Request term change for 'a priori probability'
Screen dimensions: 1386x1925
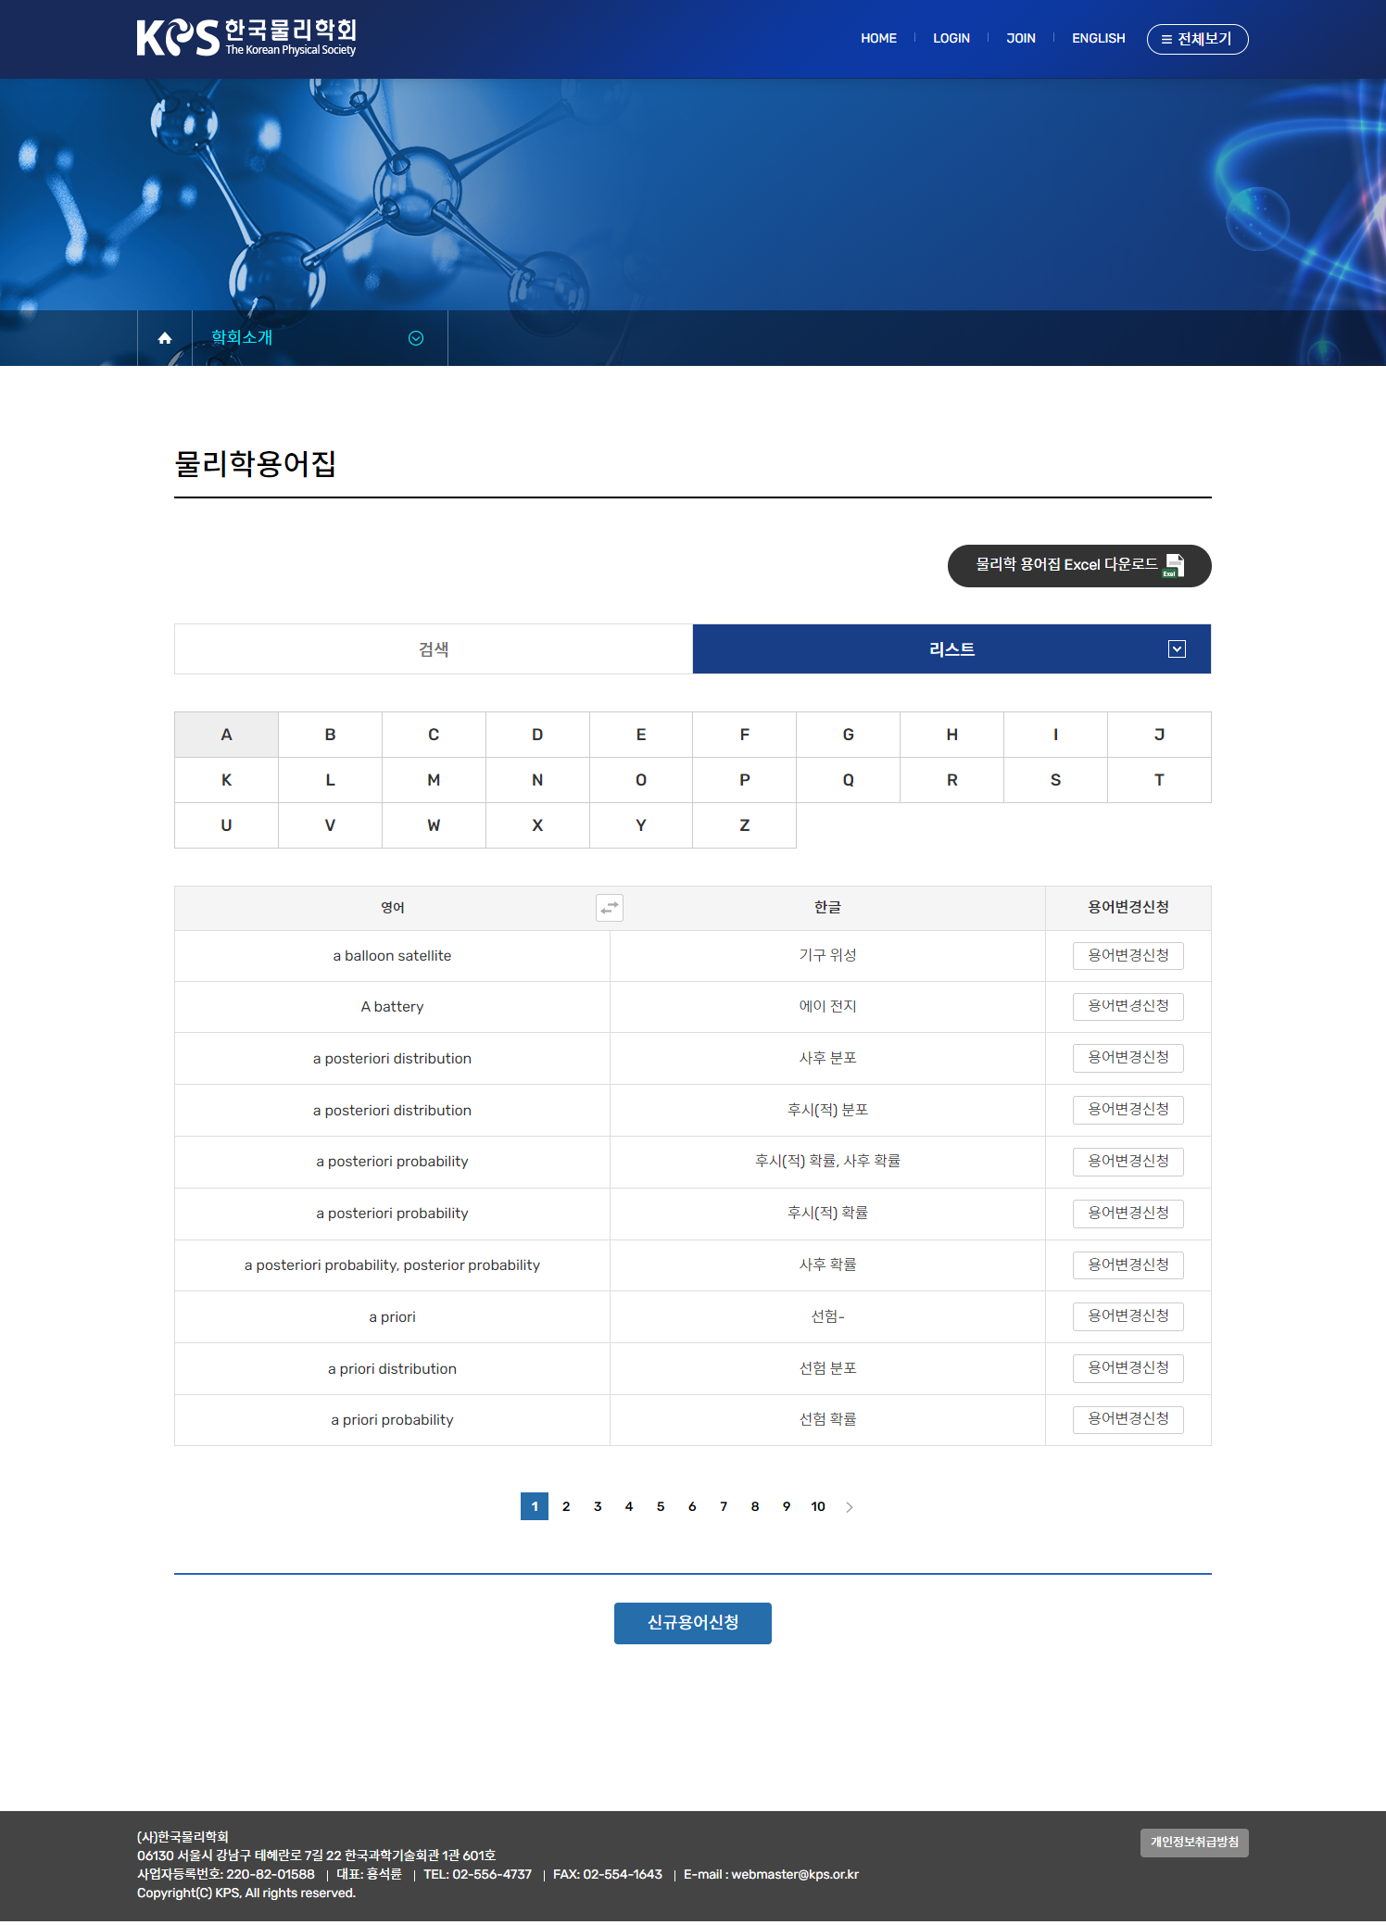point(1128,1420)
